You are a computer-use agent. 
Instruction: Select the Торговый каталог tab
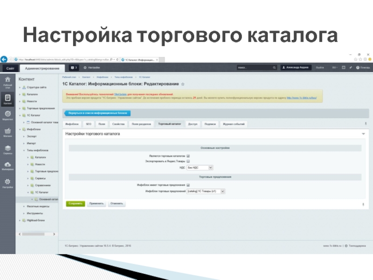(x=170, y=124)
